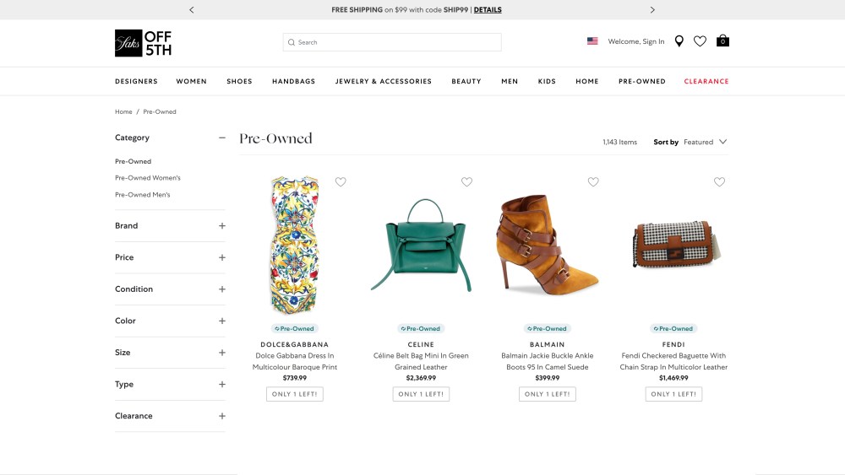This screenshot has height=475, width=845.
Task: Click the $2,369.99 price
Action: pos(421,378)
